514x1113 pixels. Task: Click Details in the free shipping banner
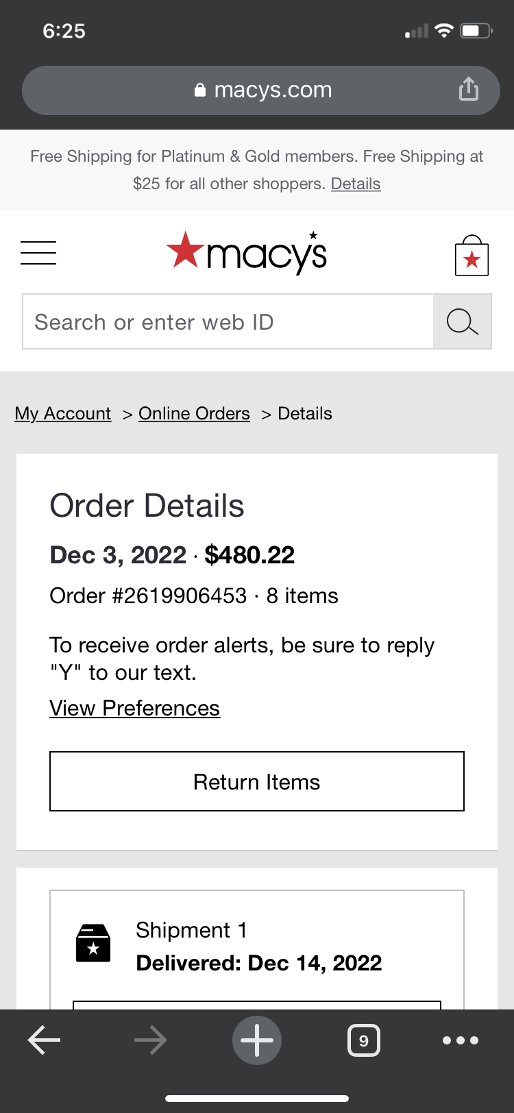355,184
